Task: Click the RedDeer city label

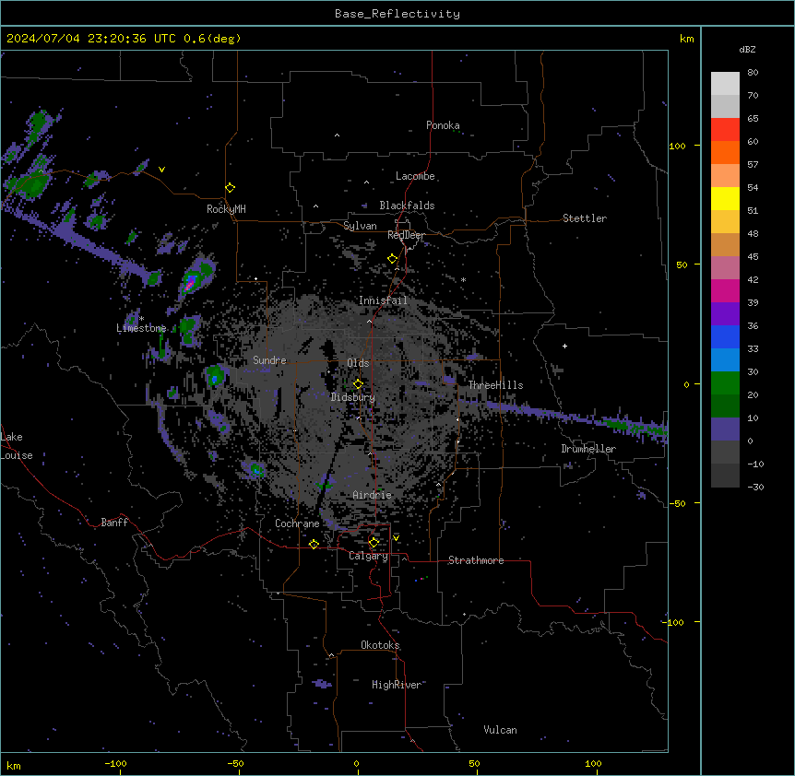Action: (x=406, y=235)
